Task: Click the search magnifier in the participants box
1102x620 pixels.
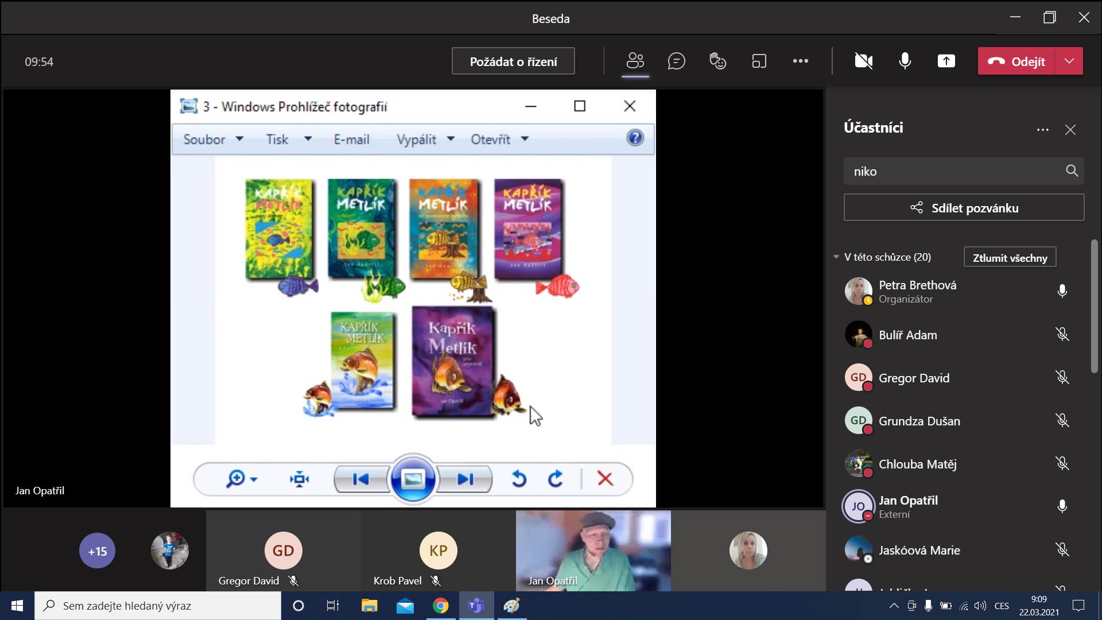Action: point(1072,170)
